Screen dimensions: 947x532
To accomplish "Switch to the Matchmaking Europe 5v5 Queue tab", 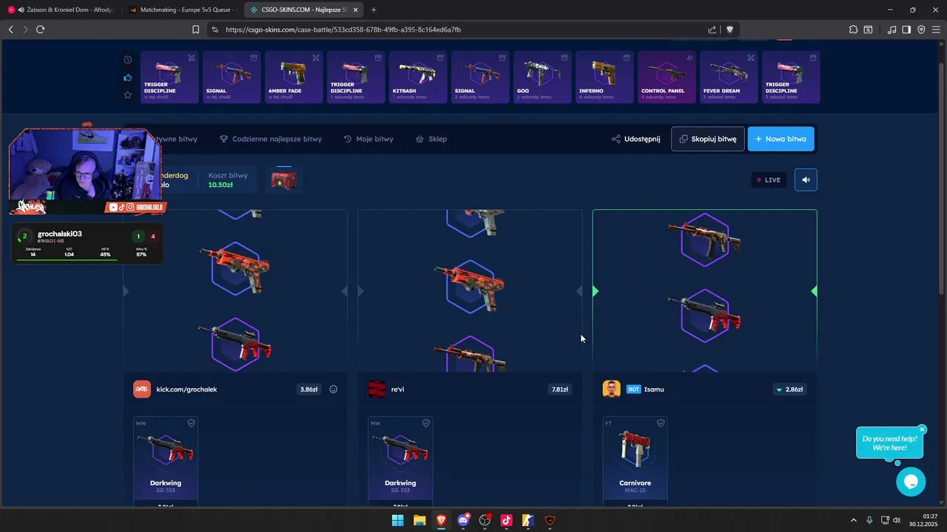I will tap(182, 10).
